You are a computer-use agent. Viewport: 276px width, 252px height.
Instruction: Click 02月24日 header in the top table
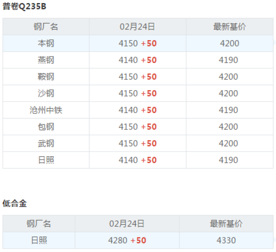(137, 27)
